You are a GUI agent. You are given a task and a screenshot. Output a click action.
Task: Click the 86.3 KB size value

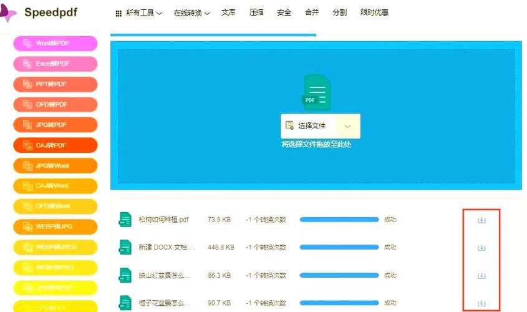(219, 275)
